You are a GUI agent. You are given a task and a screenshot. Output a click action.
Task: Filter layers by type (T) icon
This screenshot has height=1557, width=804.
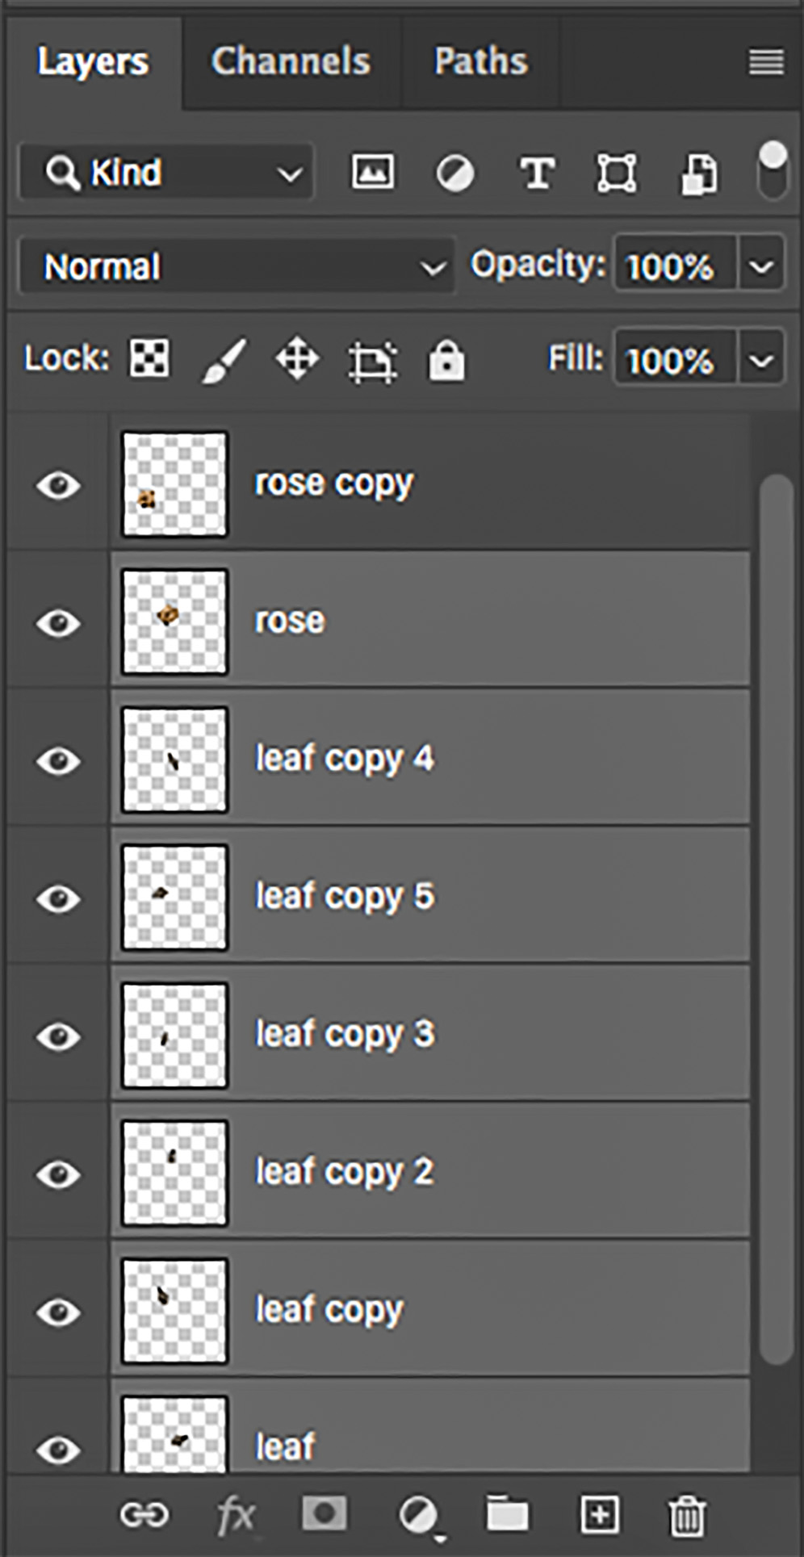tap(537, 174)
